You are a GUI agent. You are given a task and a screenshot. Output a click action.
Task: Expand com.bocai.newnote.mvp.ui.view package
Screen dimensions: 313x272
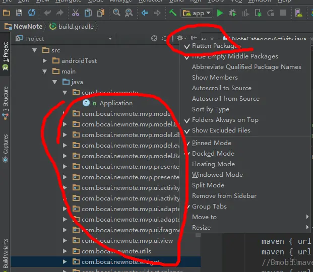point(65,241)
